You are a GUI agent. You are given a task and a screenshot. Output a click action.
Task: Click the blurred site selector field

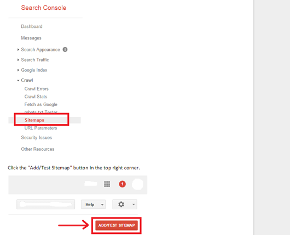point(45,204)
